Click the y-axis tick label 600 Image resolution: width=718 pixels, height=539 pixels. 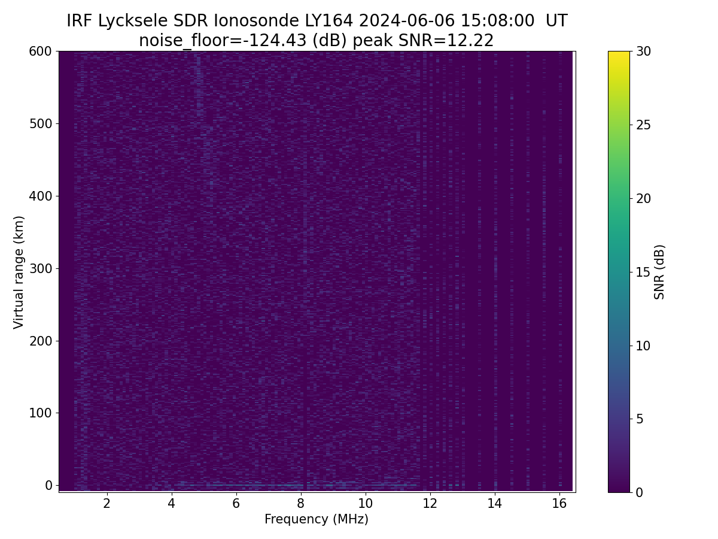pyautogui.click(x=41, y=52)
